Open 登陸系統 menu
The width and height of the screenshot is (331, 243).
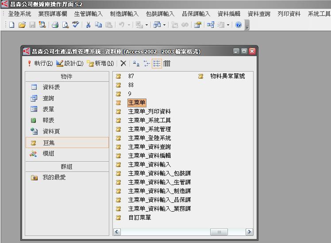pos(19,14)
